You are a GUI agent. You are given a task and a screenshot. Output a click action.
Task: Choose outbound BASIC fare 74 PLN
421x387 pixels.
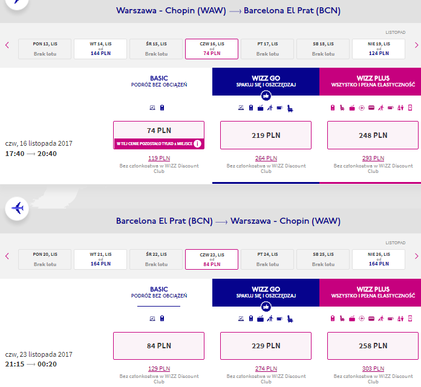click(158, 135)
